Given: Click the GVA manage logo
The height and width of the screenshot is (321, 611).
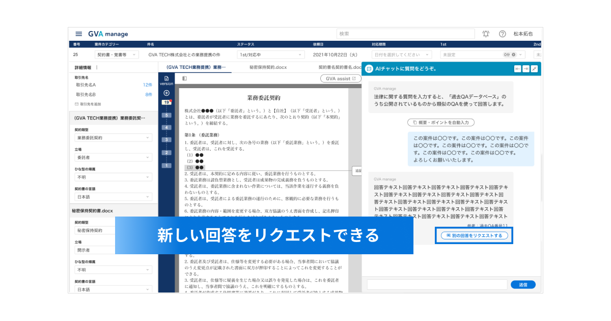Looking at the screenshot, I should coord(108,34).
